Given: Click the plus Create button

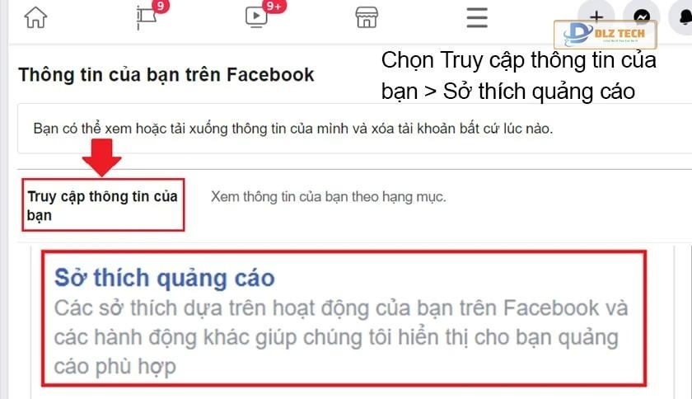Looking at the screenshot, I should (x=596, y=16).
